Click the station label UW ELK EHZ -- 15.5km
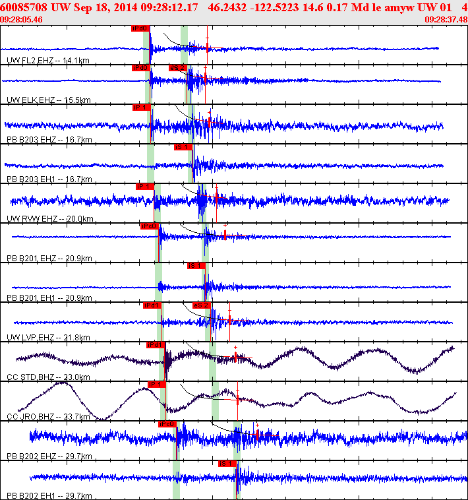 point(48,100)
